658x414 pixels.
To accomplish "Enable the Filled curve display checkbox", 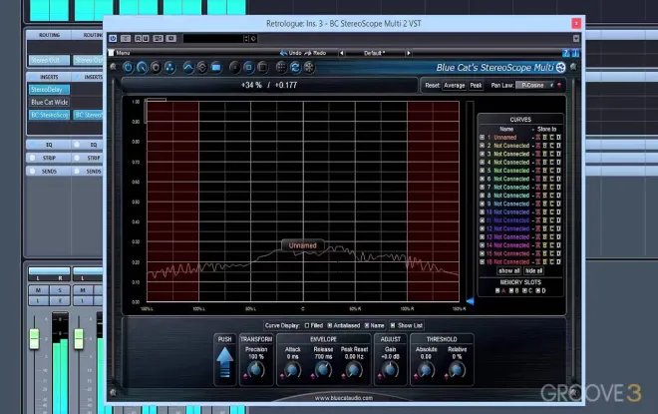I will 307,325.
